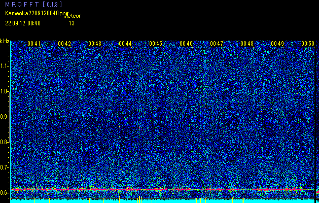Click the 00:45 time label
Screen dimensions: 319x203
click(x=156, y=44)
